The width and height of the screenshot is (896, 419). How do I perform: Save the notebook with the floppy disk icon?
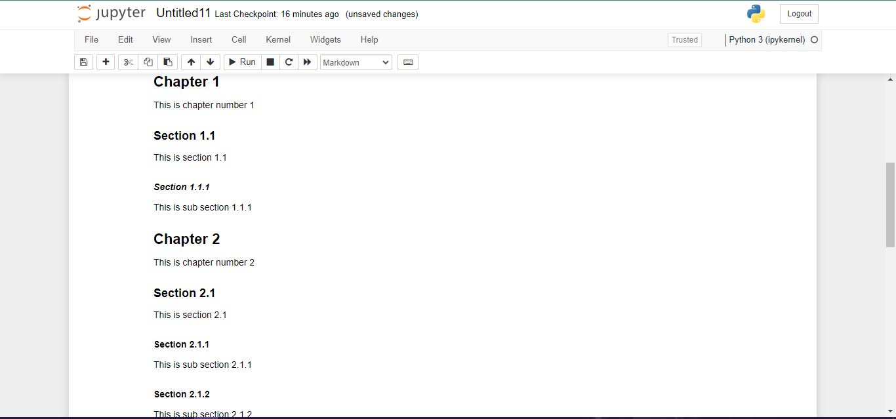point(83,62)
